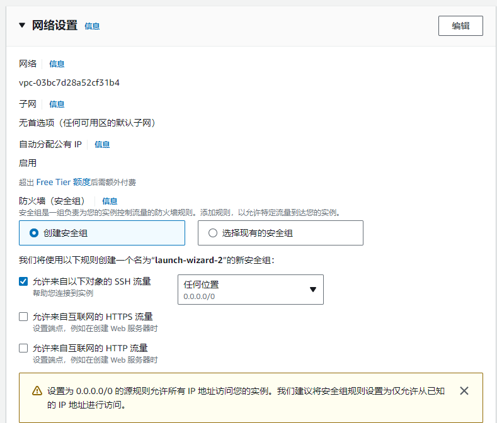Uncheck the allow SSH 流量 checkbox

click(x=23, y=282)
